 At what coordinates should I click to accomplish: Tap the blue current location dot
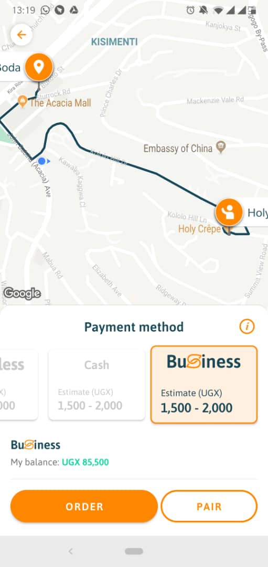coord(42,161)
